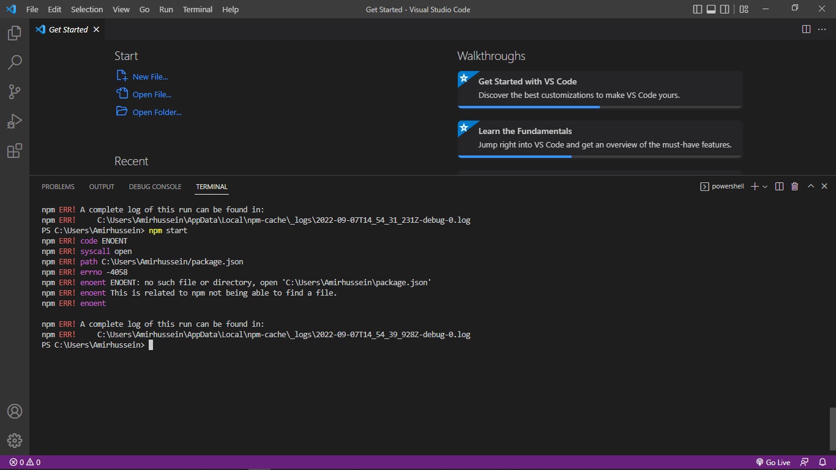
Task: Open the Go menu
Action: 144,9
